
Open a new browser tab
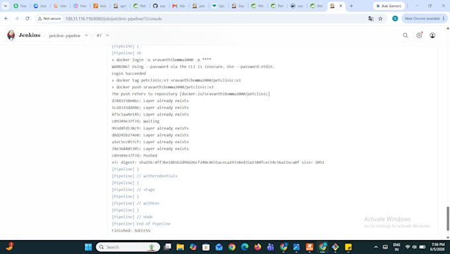(x=351, y=6)
